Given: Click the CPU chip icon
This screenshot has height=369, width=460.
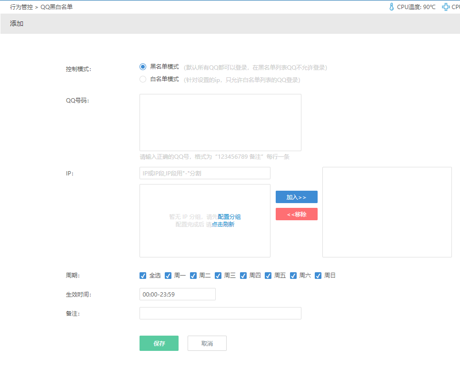Looking at the screenshot, I should (446, 7).
